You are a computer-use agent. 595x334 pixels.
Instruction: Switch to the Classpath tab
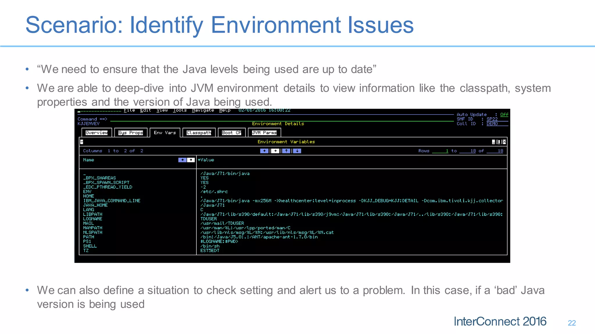(199, 132)
